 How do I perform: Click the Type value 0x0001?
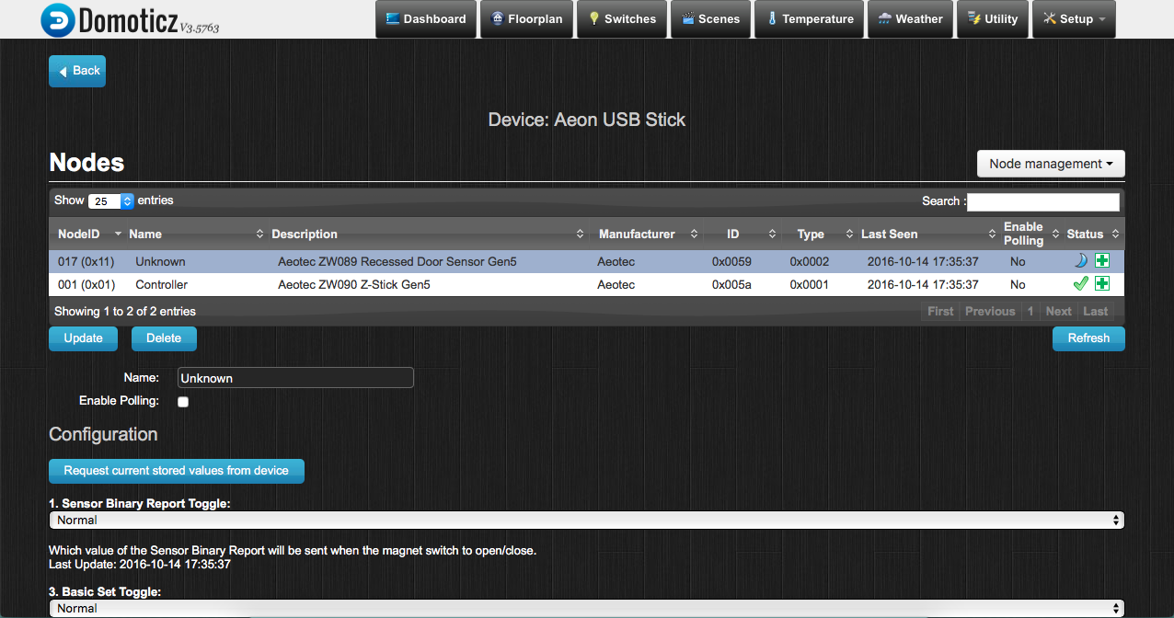(810, 285)
